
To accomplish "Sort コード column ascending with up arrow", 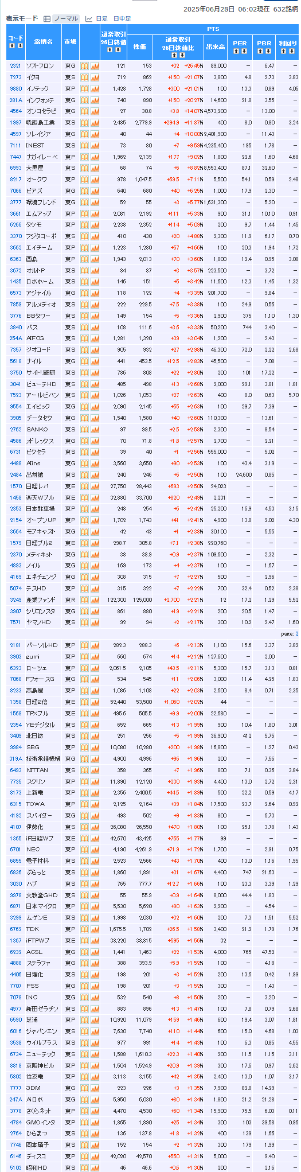I will point(11,45).
